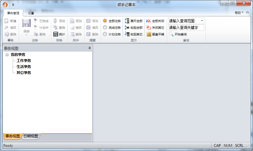Click the 展开全部 expand-all icon
The height and width of the screenshot is (151, 253).
click(127, 21)
